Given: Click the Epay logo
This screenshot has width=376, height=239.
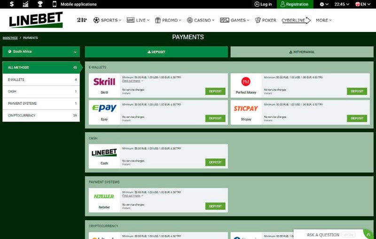Looking at the screenshot, I should tap(104, 108).
